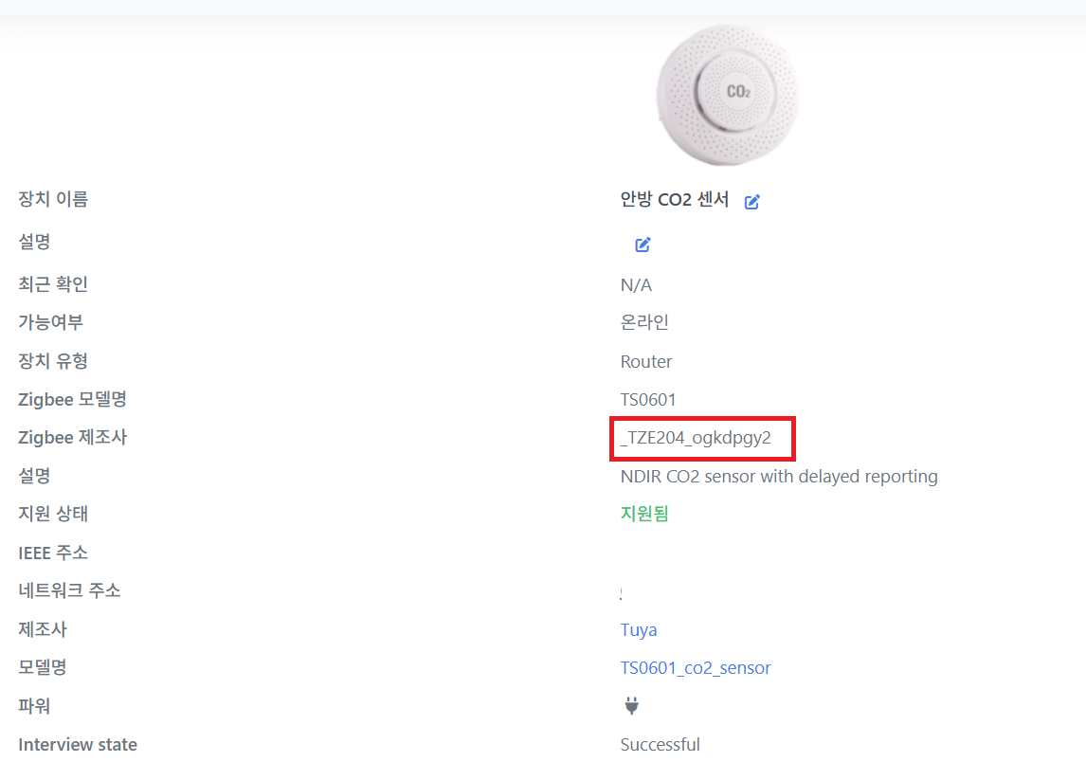Image resolution: width=1086 pixels, height=762 pixels.
Task: Select the Router device type value
Action: 646,362
